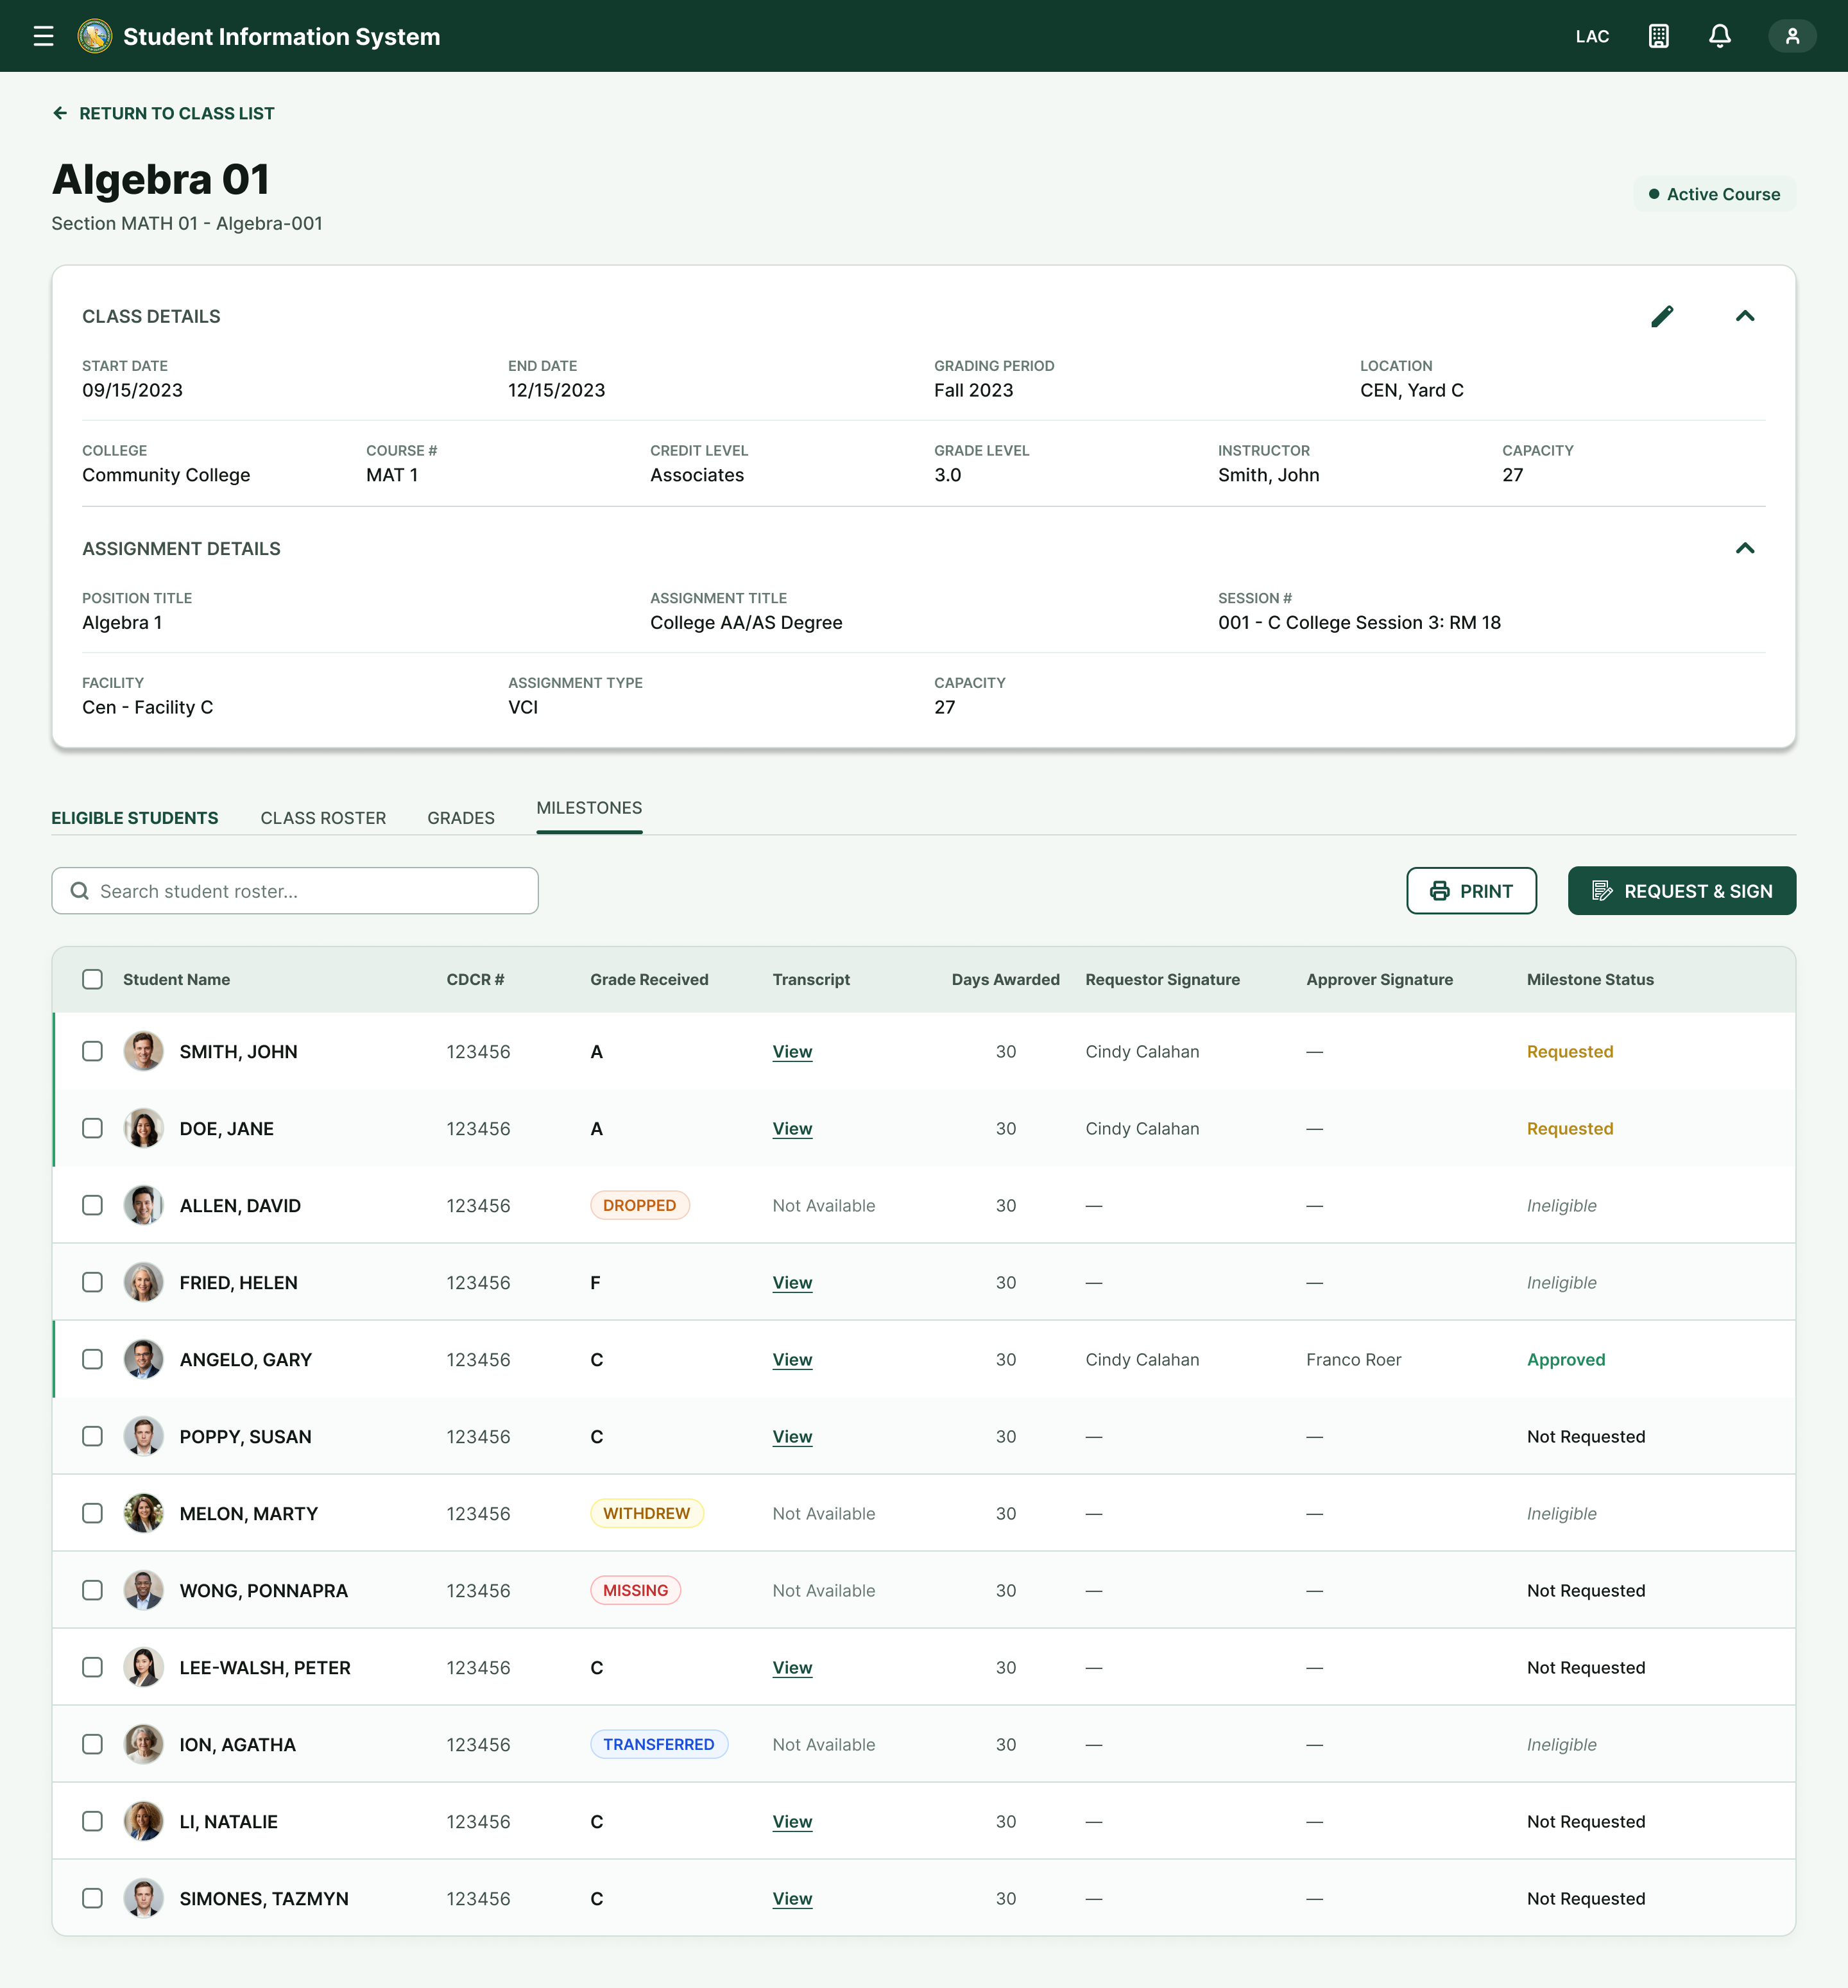Screen dimensions: 1848x1988
Task: Click the TRANSFERRED badge for ION, AGATHA
Action: click(x=658, y=1744)
